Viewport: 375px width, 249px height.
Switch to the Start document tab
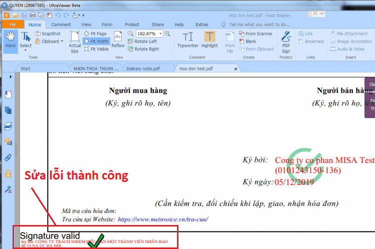[x=26, y=68]
